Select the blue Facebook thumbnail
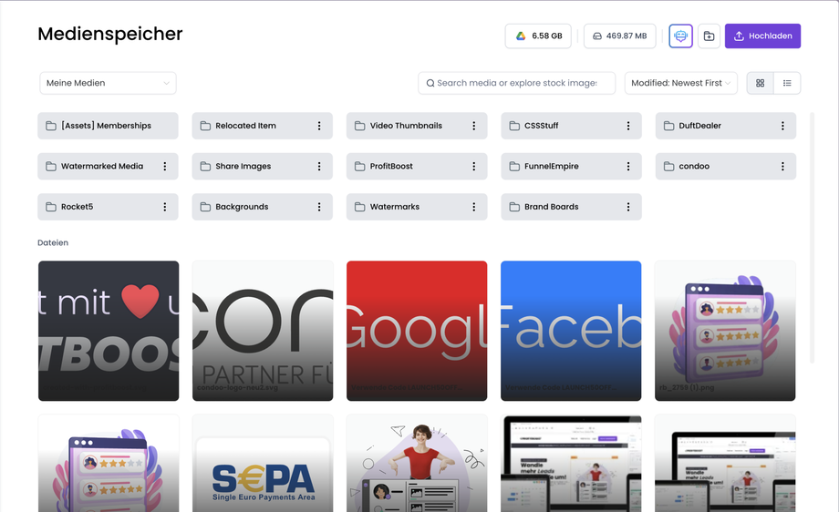The height and width of the screenshot is (512, 839). pyautogui.click(x=571, y=331)
